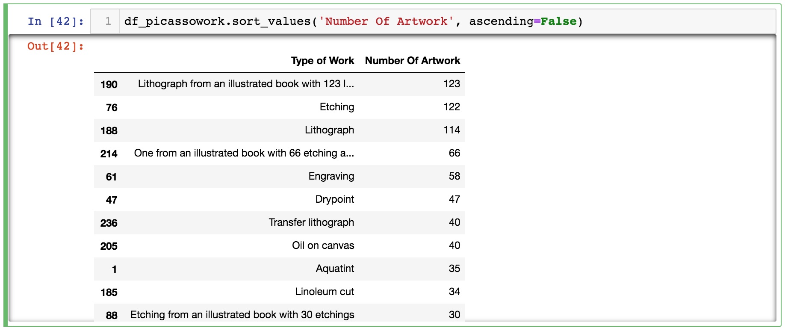Click the truncated 'Lithograph from an illustrated book' cell
785x331 pixels.
(246, 84)
